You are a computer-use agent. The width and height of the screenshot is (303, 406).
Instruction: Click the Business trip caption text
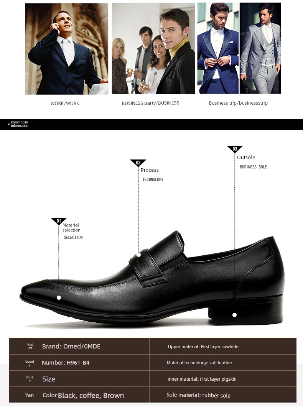click(238, 103)
